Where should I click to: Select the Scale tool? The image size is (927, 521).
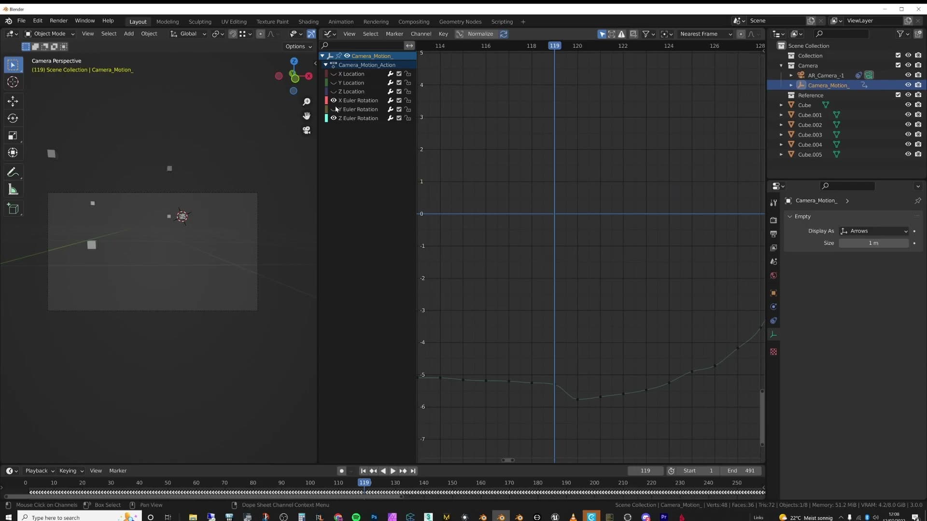coord(13,136)
